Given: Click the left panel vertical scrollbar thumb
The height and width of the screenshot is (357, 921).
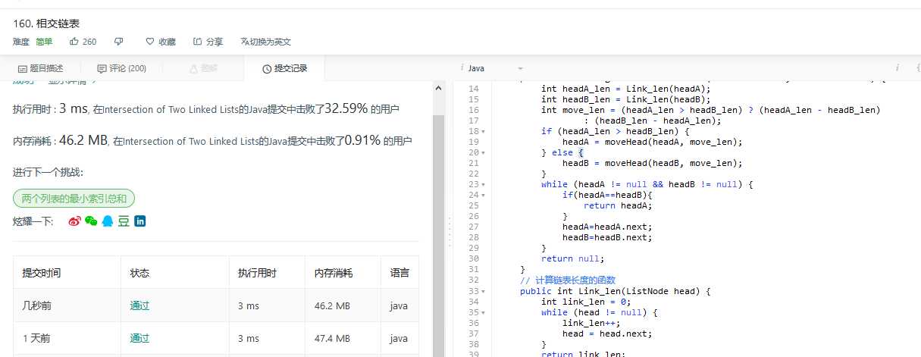Looking at the screenshot, I should (438, 235).
